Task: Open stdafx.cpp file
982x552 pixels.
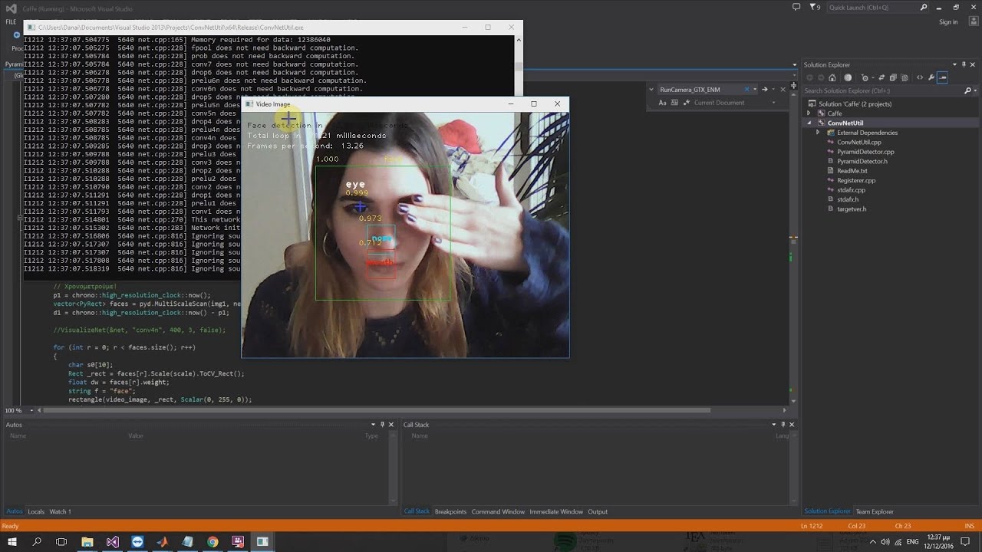Action: point(851,190)
